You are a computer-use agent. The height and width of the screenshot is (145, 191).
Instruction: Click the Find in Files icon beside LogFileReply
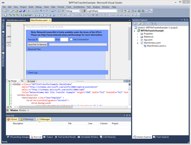[x=84, y=11]
